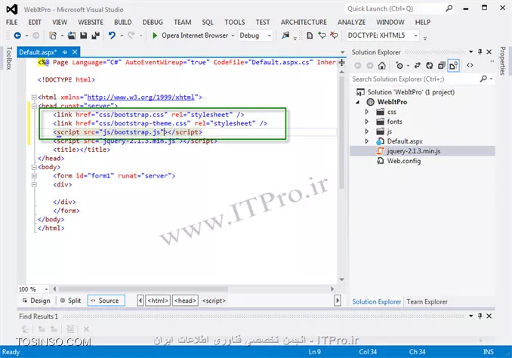Collapse the WebItPro project node
The width and height of the screenshot is (512, 358).
(358, 102)
